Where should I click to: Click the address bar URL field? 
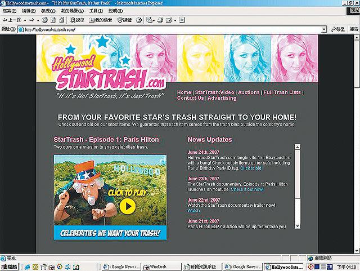click(x=169, y=29)
